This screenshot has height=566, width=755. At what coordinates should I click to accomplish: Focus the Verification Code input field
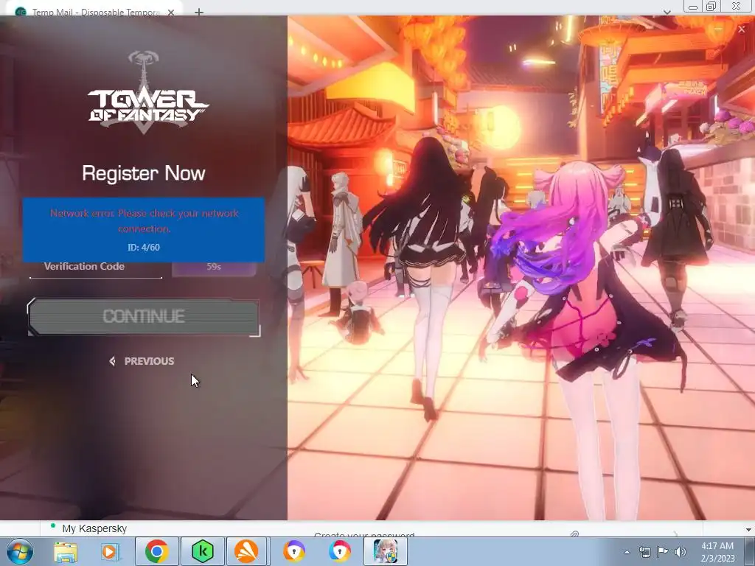click(95, 267)
